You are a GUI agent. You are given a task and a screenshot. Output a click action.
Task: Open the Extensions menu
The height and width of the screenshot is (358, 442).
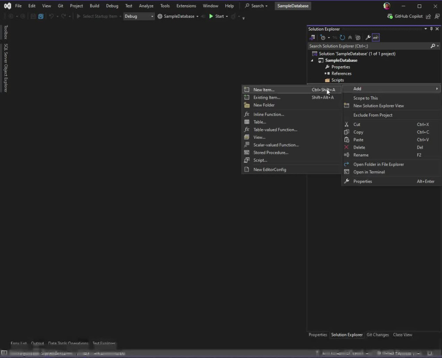[x=186, y=6]
